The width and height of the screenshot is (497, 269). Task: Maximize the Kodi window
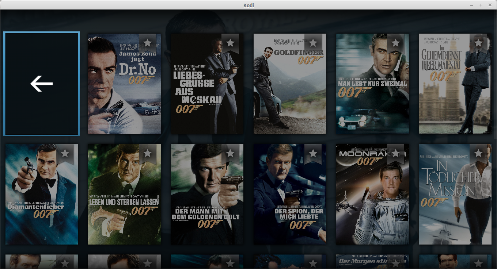point(481,5)
